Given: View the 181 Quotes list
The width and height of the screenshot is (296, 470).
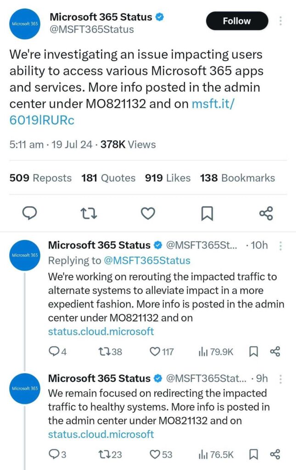Looking at the screenshot, I should pyautogui.click(x=108, y=178).
